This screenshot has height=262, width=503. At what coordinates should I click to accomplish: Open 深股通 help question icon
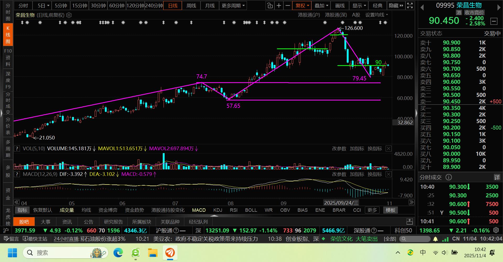click(x=374, y=231)
